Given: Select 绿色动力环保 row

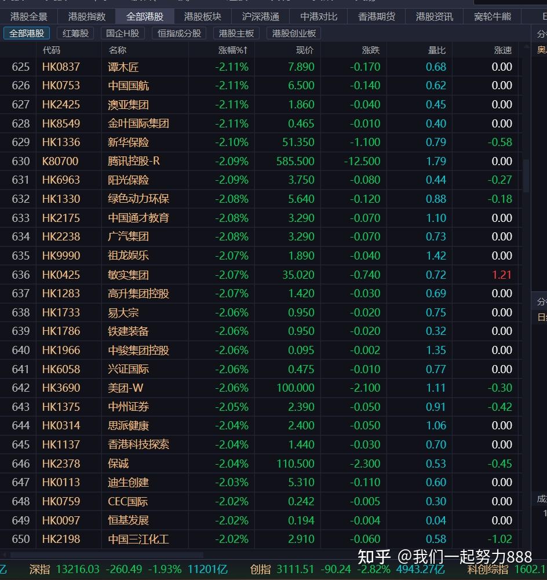Looking at the screenshot, I should 261,199.
